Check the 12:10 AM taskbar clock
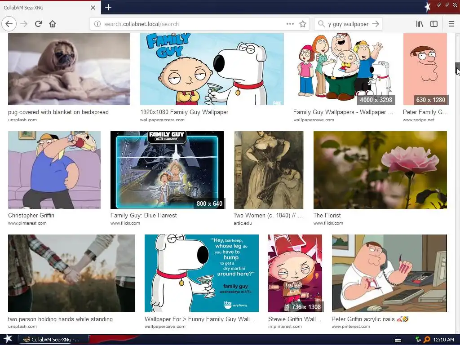This screenshot has height=345, width=460. click(443, 340)
